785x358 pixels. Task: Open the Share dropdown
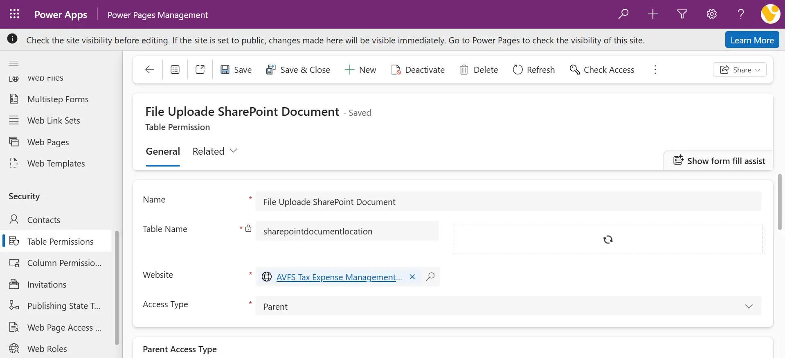coord(740,70)
